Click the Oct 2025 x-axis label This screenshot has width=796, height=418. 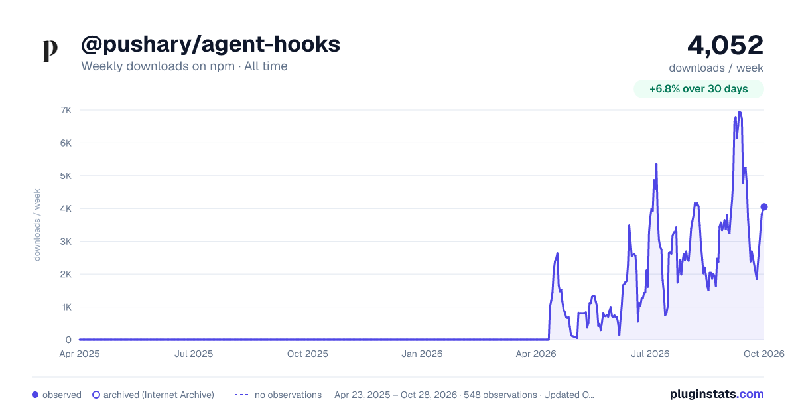click(308, 354)
